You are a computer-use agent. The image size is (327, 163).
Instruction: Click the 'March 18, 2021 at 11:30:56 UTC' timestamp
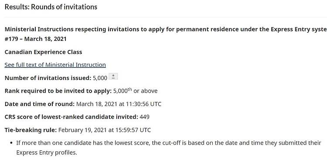coord(119,104)
